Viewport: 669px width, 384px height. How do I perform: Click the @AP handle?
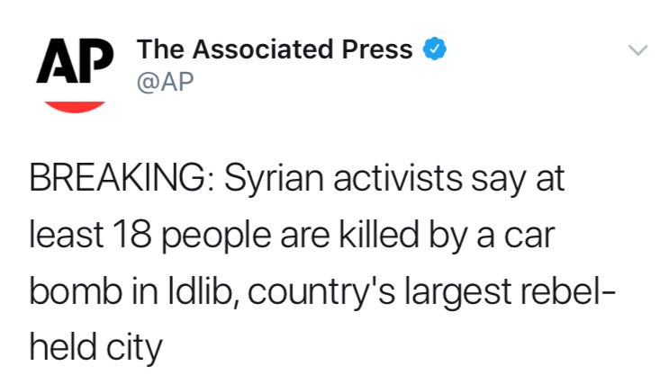(x=165, y=82)
